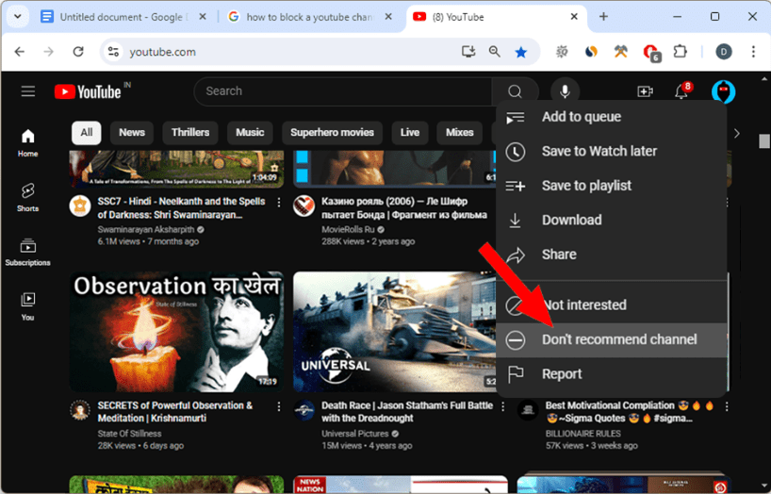Choose Save to playlist
This screenshot has height=494, width=771.
611,186
